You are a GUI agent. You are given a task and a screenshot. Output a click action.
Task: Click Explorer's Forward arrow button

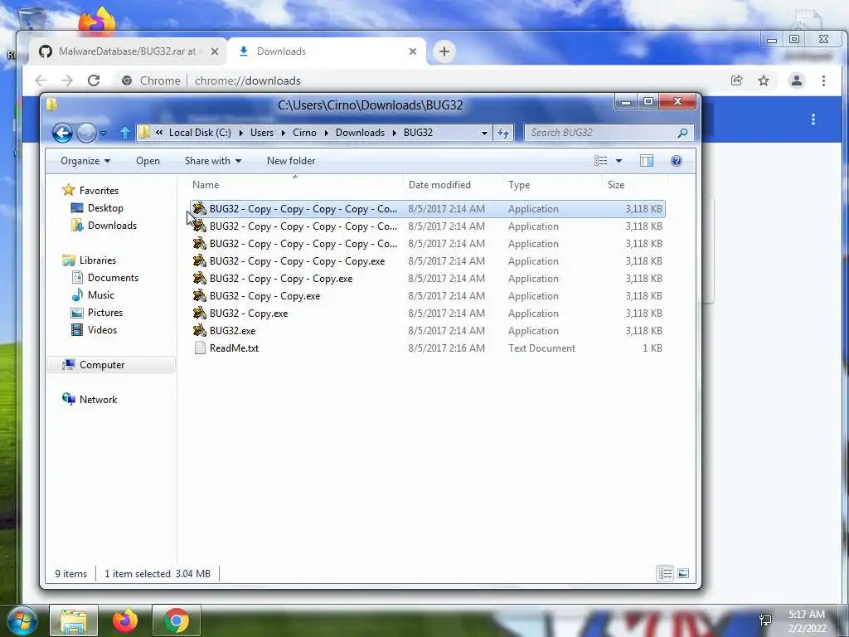[86, 133]
